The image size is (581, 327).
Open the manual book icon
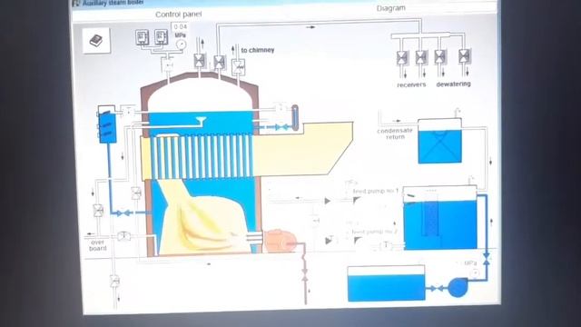96,40
